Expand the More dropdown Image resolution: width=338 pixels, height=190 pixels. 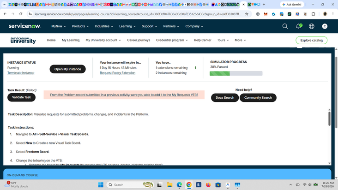pos(240,40)
